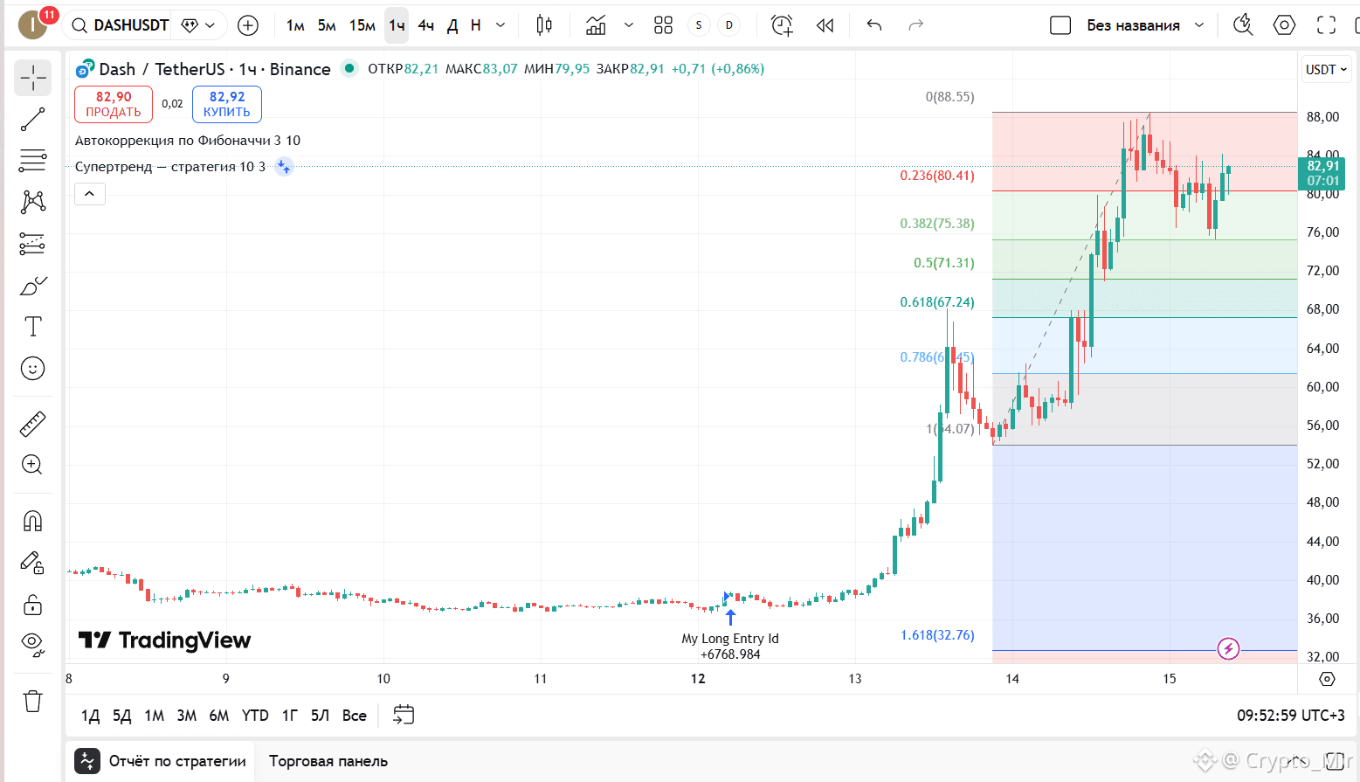Toggle magnet mode for drawings
Screen dimensions: 1360x782
(x=32, y=522)
